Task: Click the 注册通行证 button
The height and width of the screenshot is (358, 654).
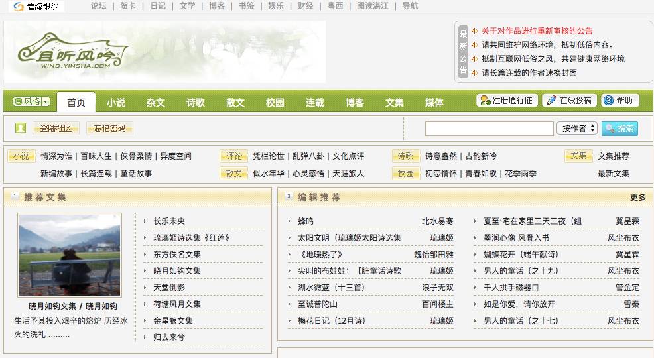Action: click(507, 101)
